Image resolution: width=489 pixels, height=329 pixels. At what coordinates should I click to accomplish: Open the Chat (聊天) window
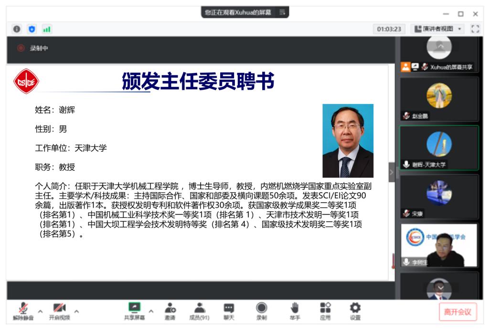tap(229, 310)
